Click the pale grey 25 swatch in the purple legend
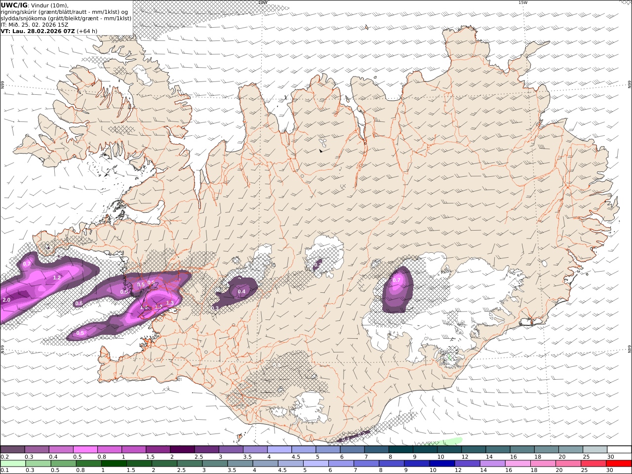 click(595, 450)
